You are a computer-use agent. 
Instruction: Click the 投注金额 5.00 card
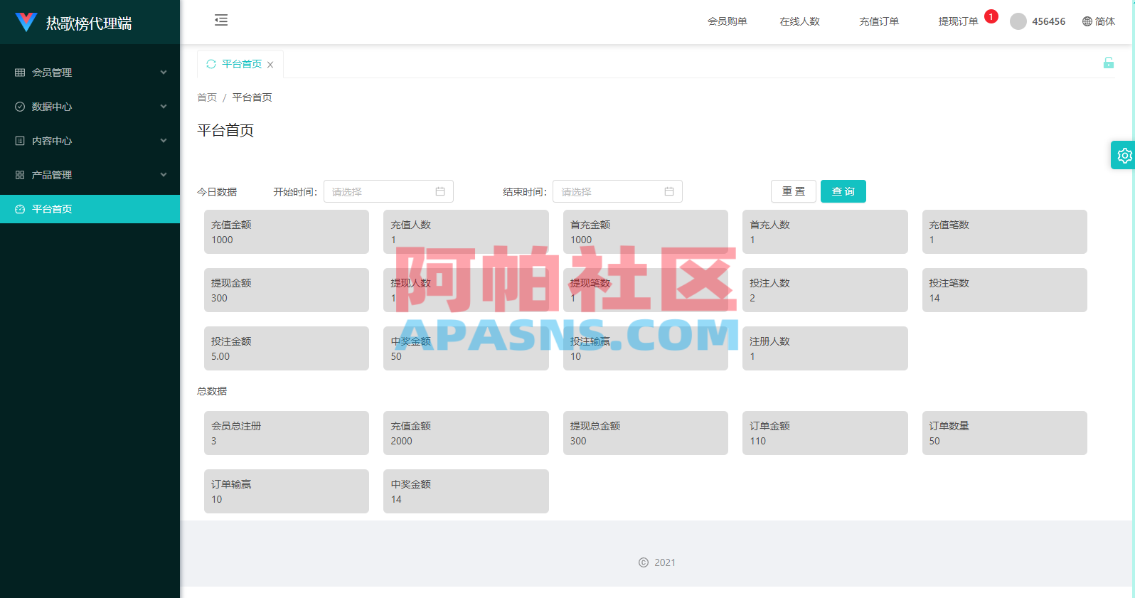(x=287, y=348)
